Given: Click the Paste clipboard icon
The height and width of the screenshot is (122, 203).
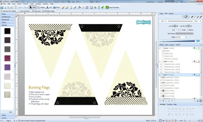Looking at the screenshot, I should coord(11,8).
